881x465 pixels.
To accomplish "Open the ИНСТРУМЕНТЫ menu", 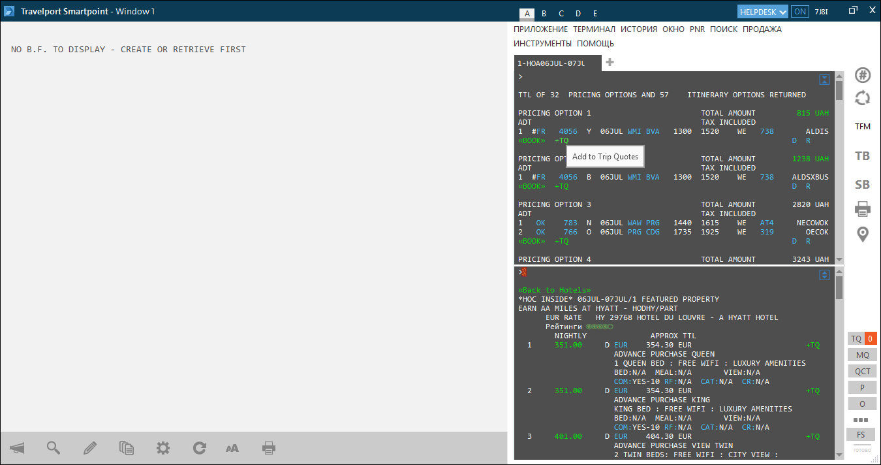I will point(543,44).
